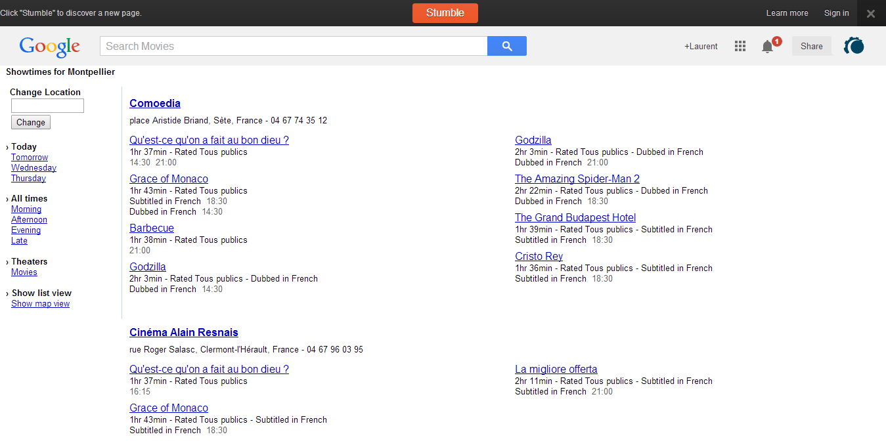Click the orange Stumble button
886x447 pixels.
[445, 13]
